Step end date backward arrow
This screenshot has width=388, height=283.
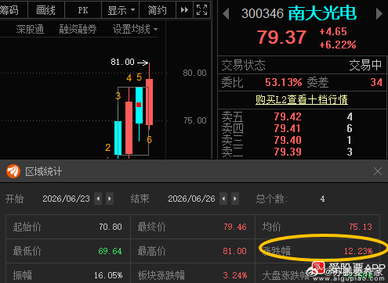(223, 199)
